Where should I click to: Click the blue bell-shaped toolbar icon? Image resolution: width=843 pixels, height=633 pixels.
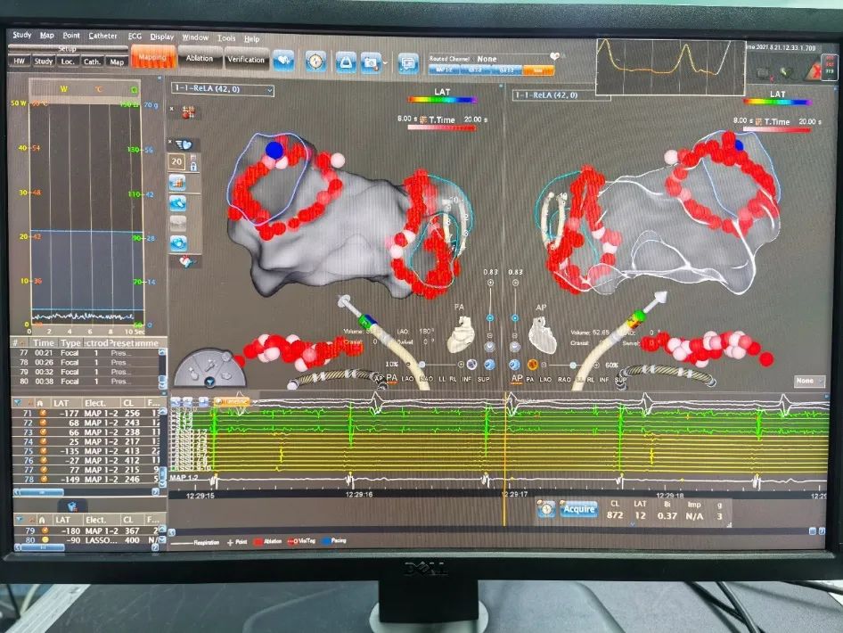click(346, 62)
